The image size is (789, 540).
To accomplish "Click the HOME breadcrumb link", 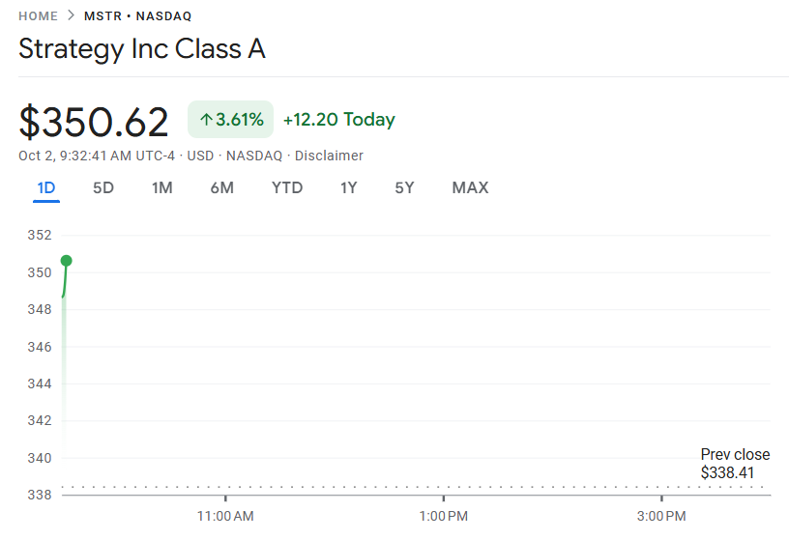I will 38,16.
